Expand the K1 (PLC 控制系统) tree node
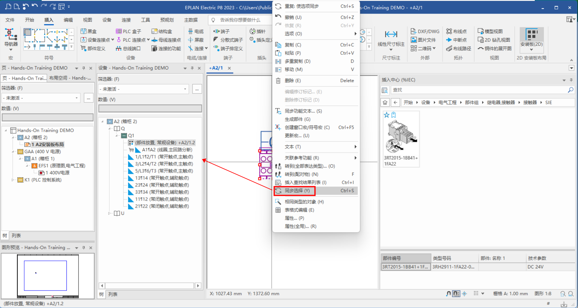This screenshot has width=578, height=308. 13,180
